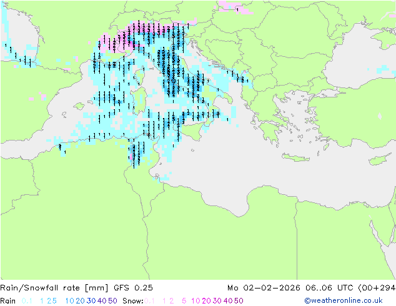
Task: Click the Snow legend value 20
Action: (206, 301)
